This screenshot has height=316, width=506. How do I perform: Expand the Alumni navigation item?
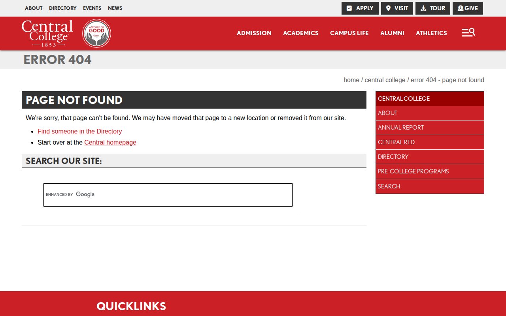[x=392, y=33]
